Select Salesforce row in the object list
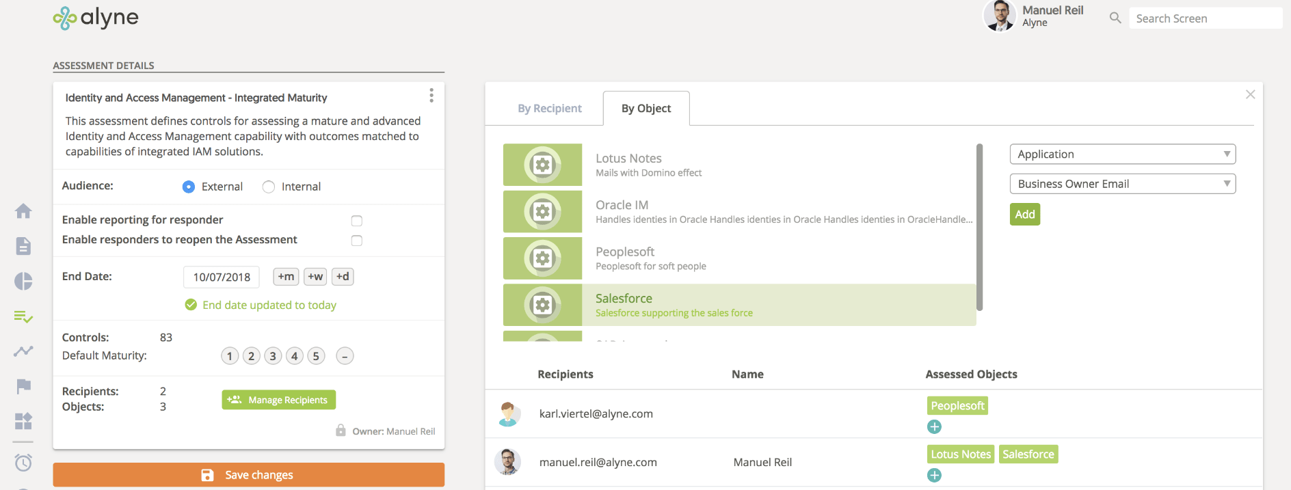This screenshot has height=490, width=1291. point(739,305)
